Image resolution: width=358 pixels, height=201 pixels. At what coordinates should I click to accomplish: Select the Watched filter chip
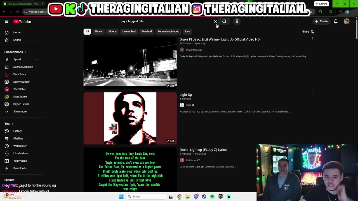click(x=147, y=32)
